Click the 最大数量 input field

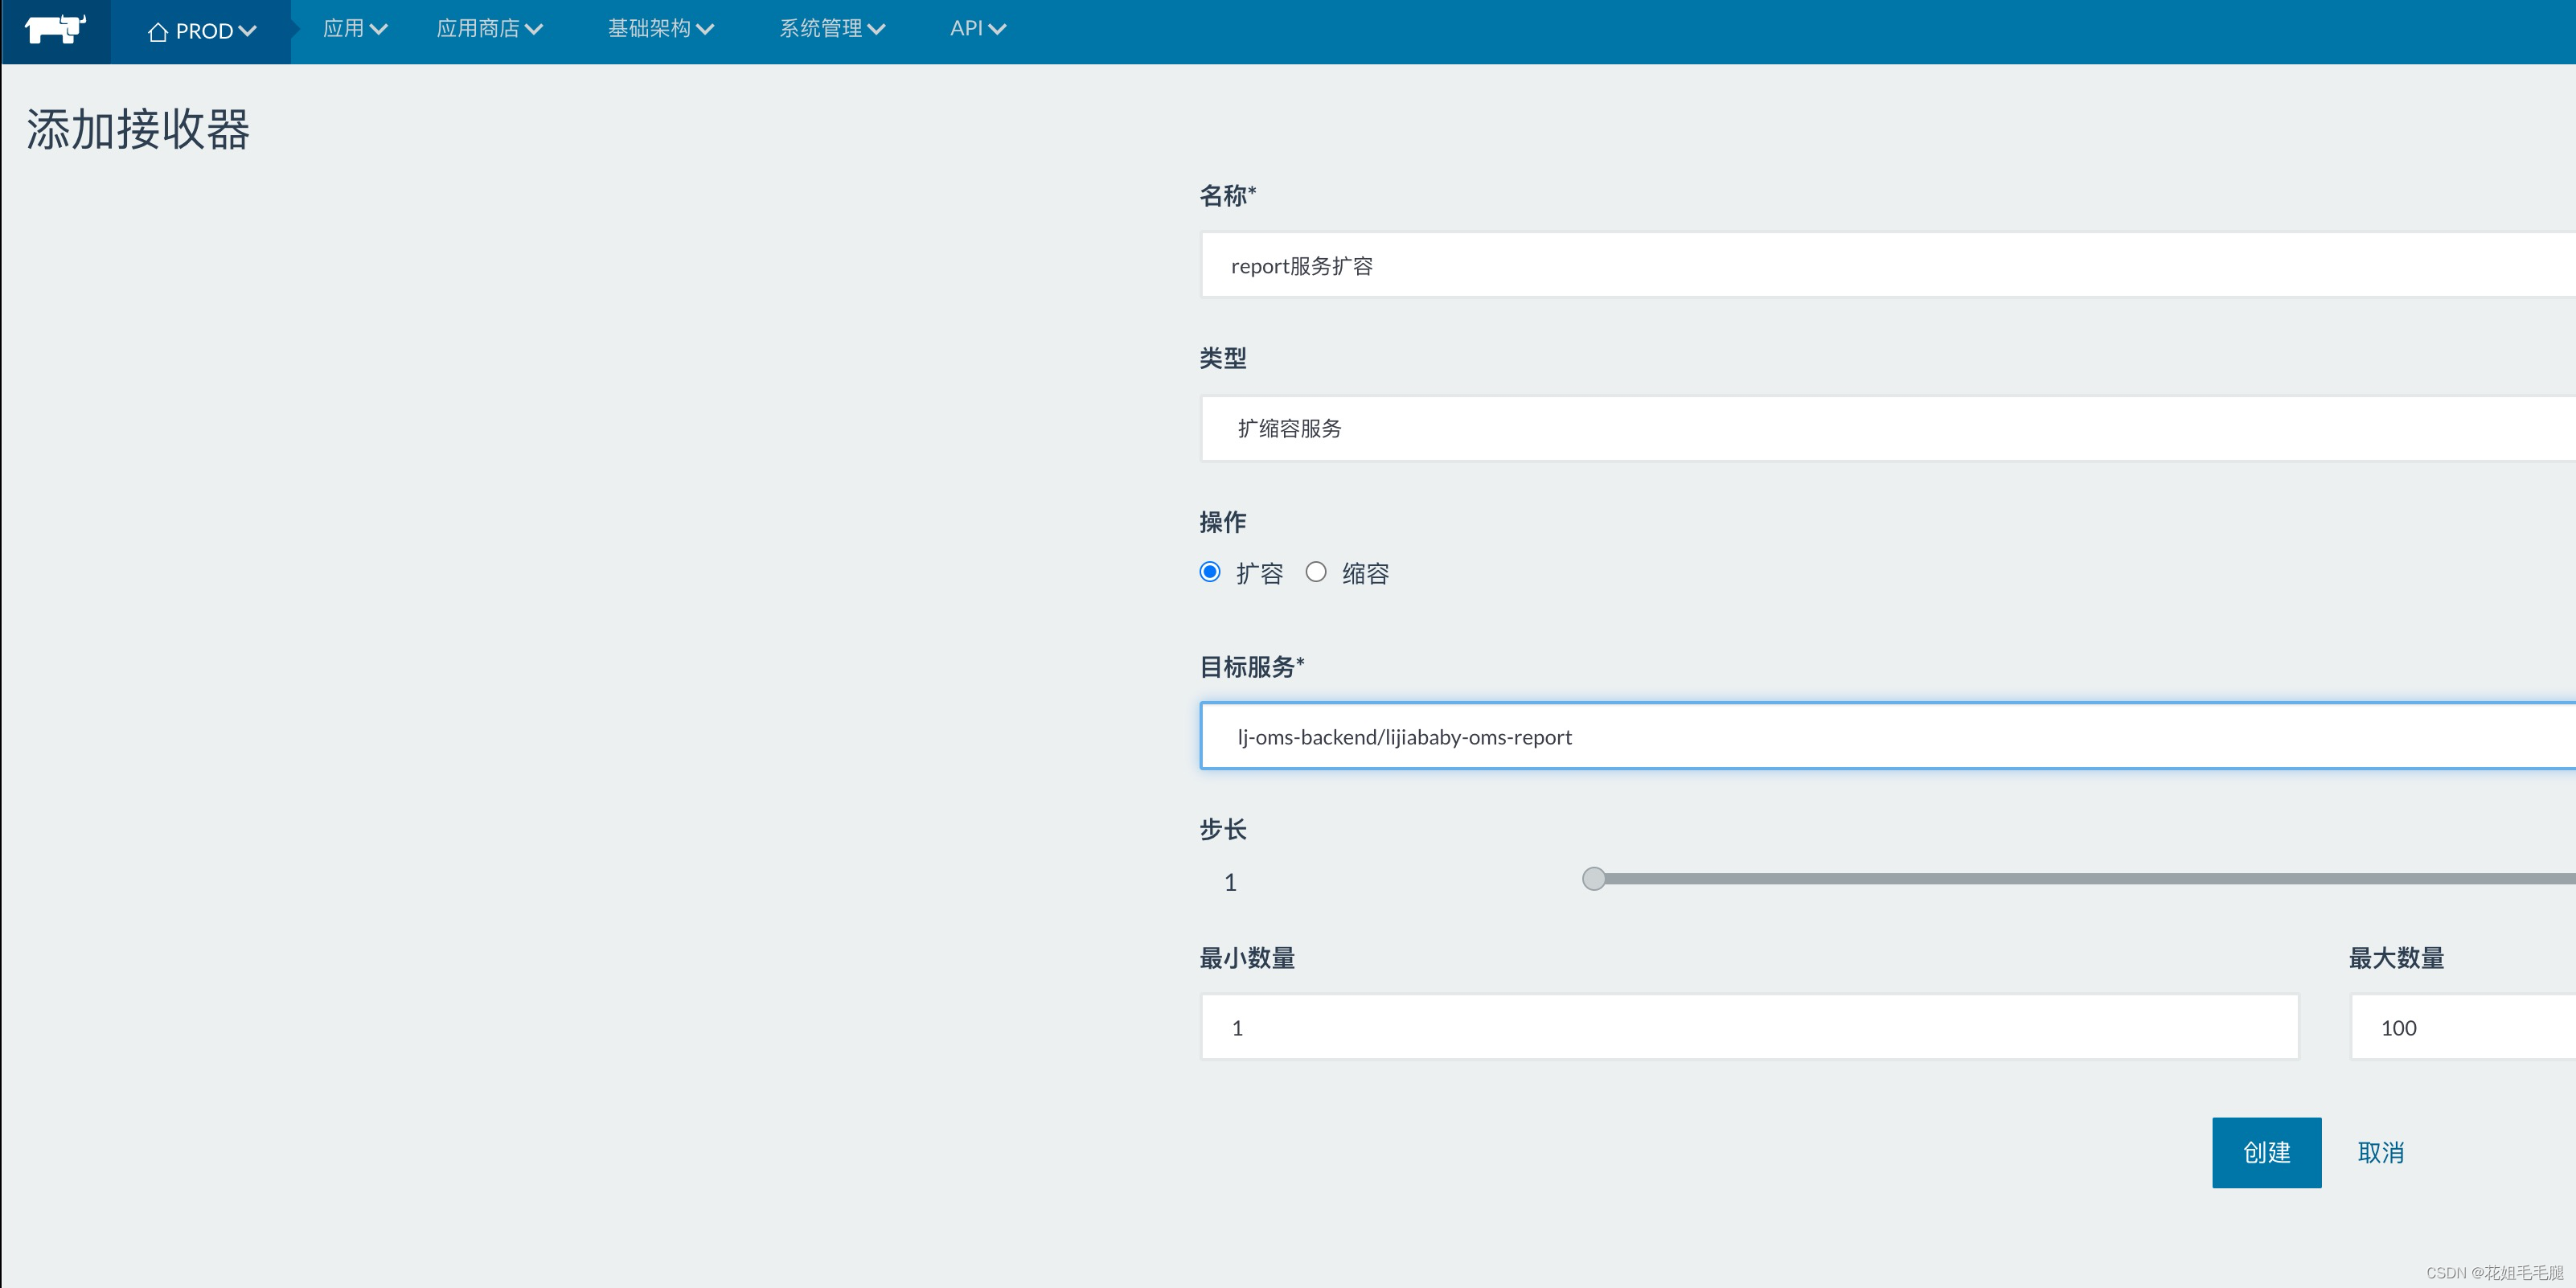pos(2460,1027)
